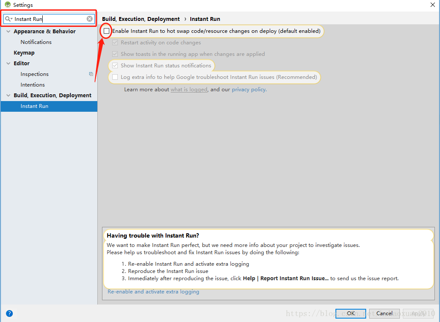Click the project-level copy icon beside Inspections
The width and height of the screenshot is (440, 322).
(x=91, y=74)
